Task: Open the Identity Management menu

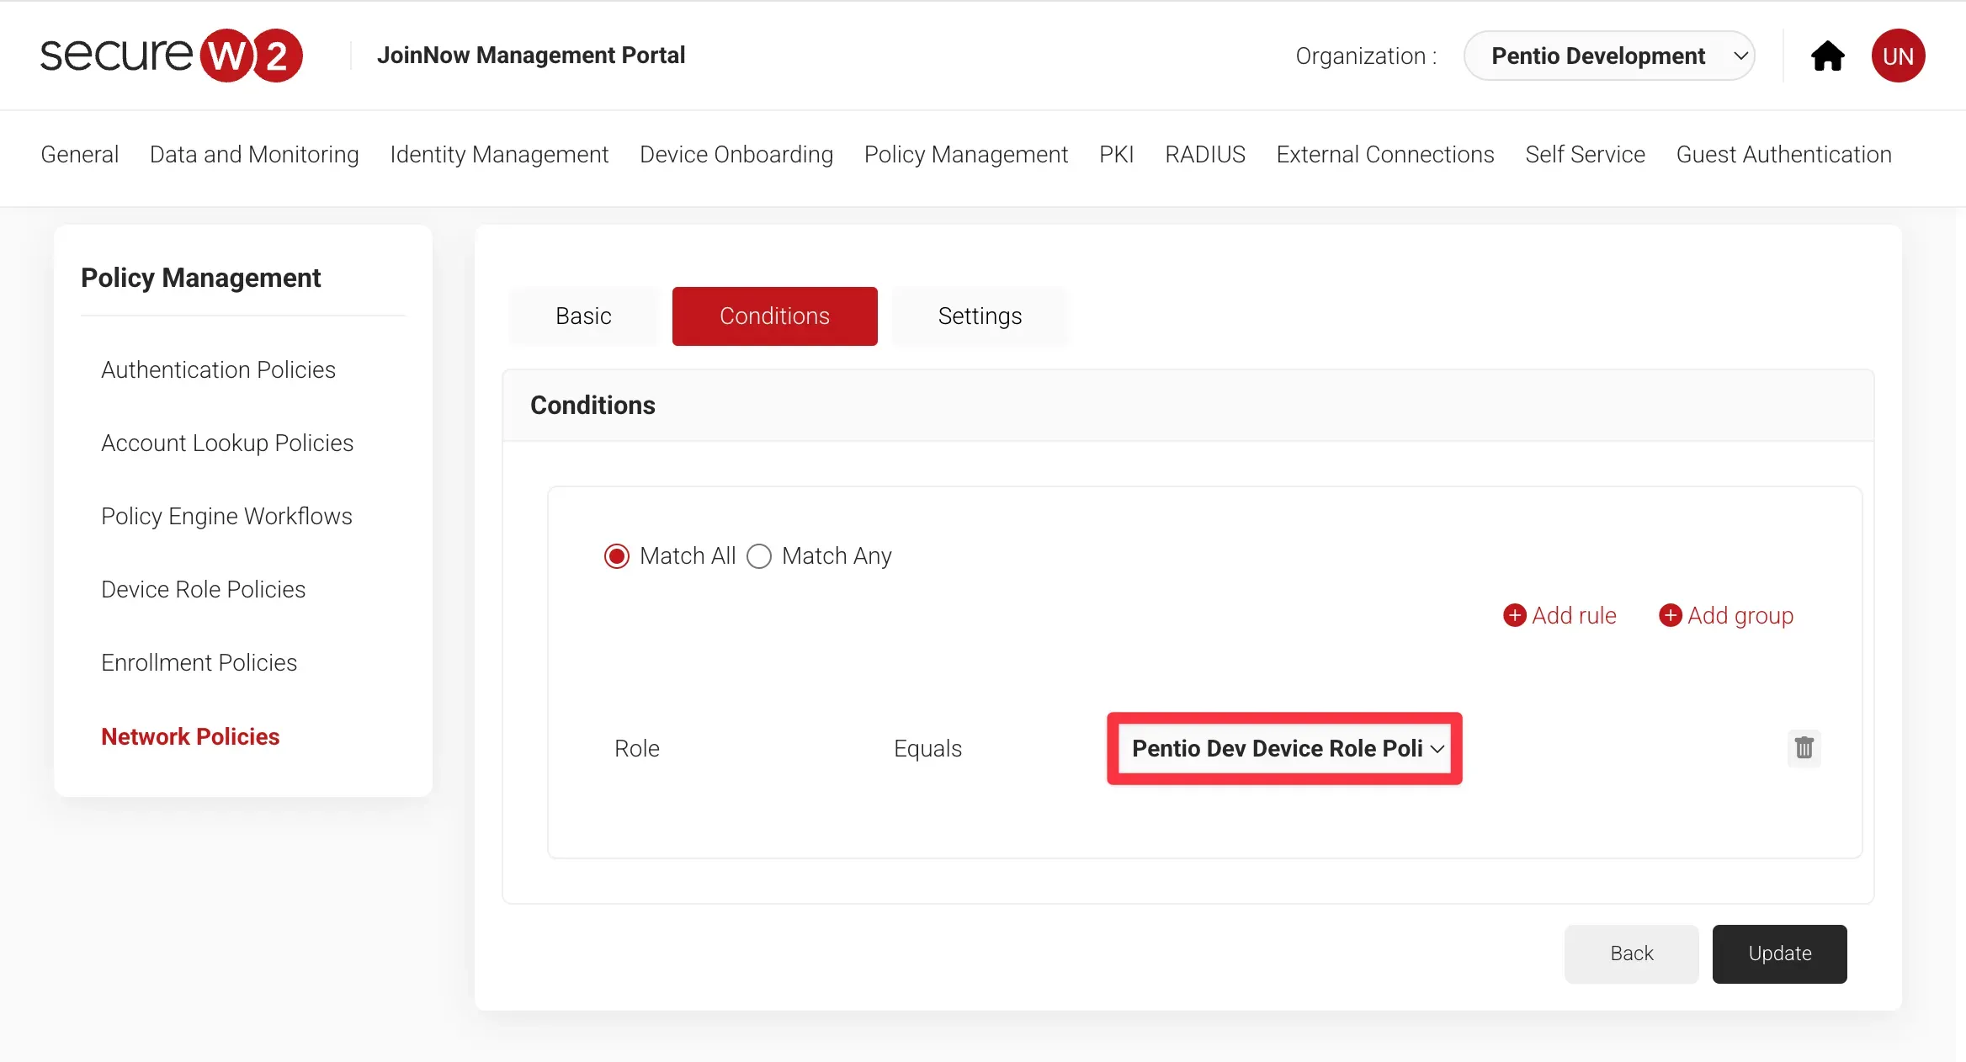Action: click(498, 155)
